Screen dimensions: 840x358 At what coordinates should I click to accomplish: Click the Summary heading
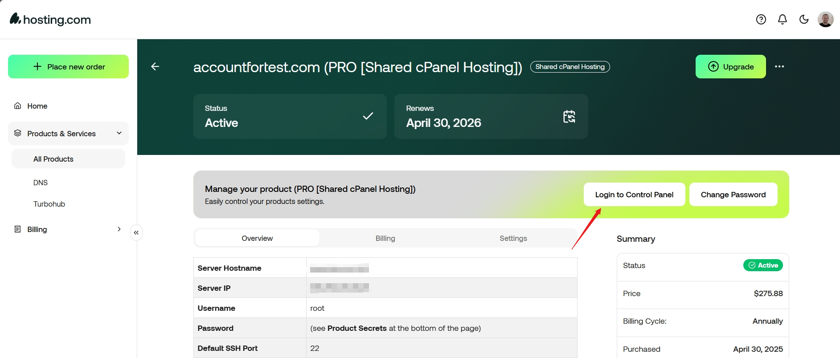[636, 239]
